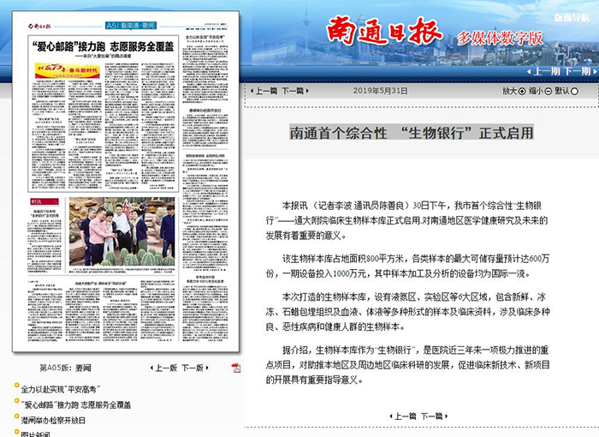Viewport: 599px width, 437px height.
Task: Click bullet icon beside 潜闸举办检察开放日
Action: click(15, 420)
